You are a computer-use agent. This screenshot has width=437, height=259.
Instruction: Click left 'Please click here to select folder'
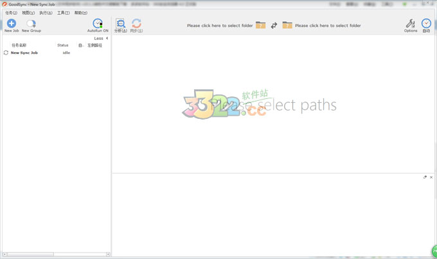pyautogui.click(x=220, y=25)
